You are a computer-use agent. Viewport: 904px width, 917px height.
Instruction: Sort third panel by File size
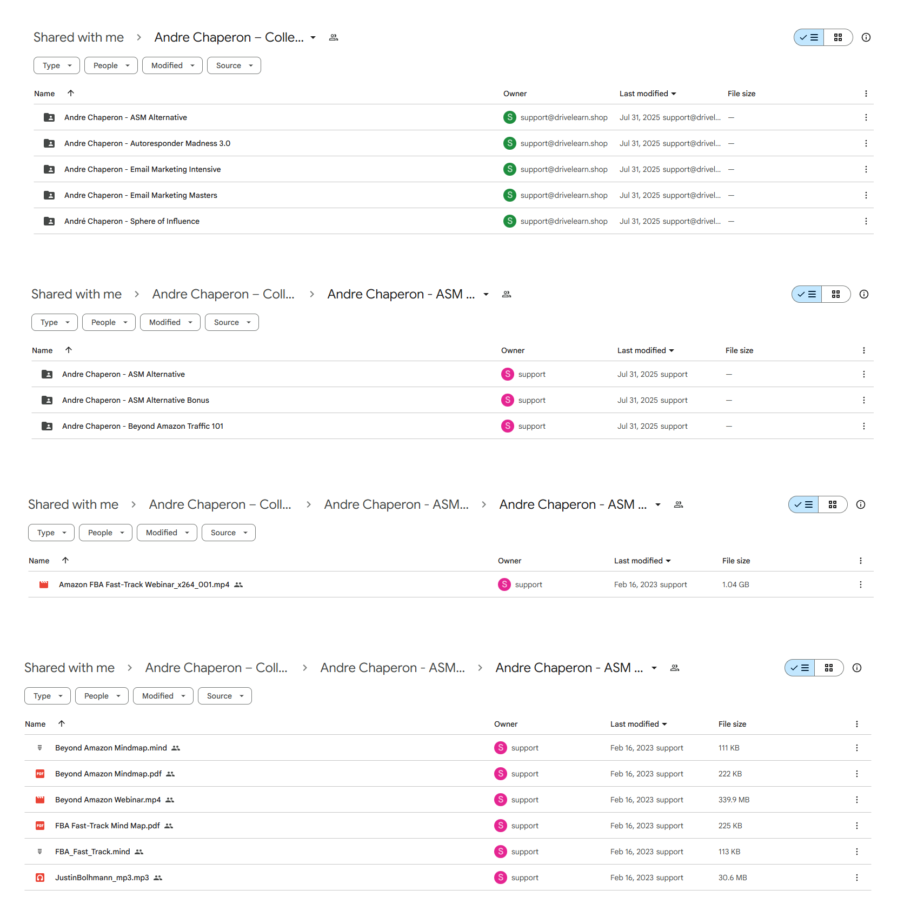pos(736,561)
